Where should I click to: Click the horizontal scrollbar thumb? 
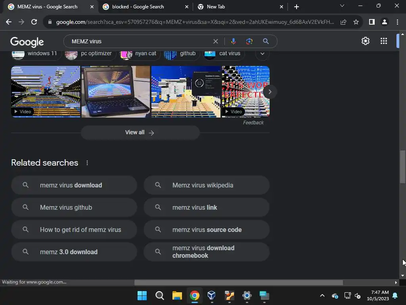(238, 282)
